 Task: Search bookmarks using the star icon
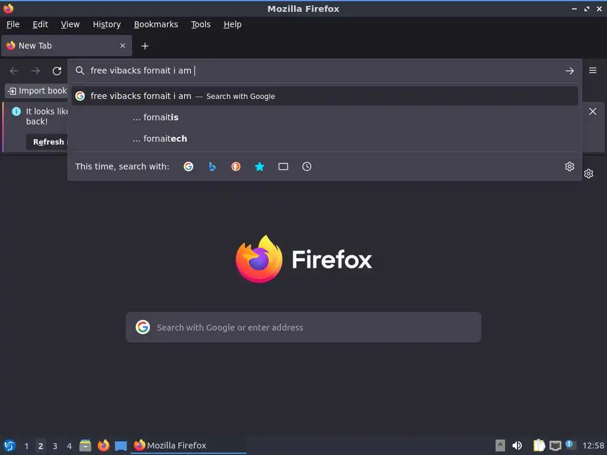[260, 166]
